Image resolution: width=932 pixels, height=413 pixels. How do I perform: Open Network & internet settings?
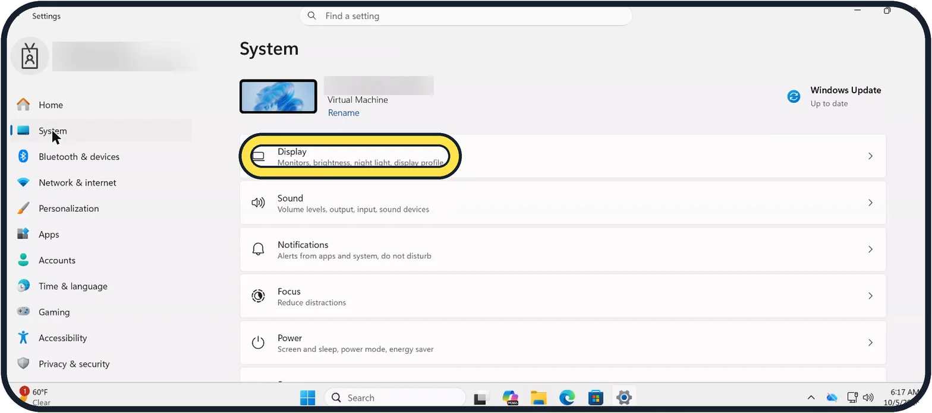coord(101,182)
